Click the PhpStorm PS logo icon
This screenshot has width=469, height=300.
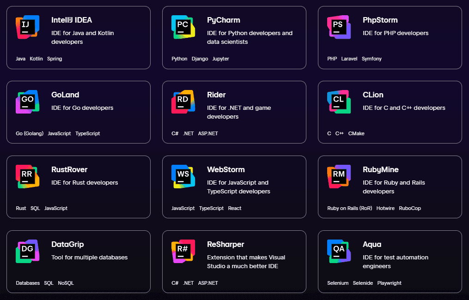point(339,27)
